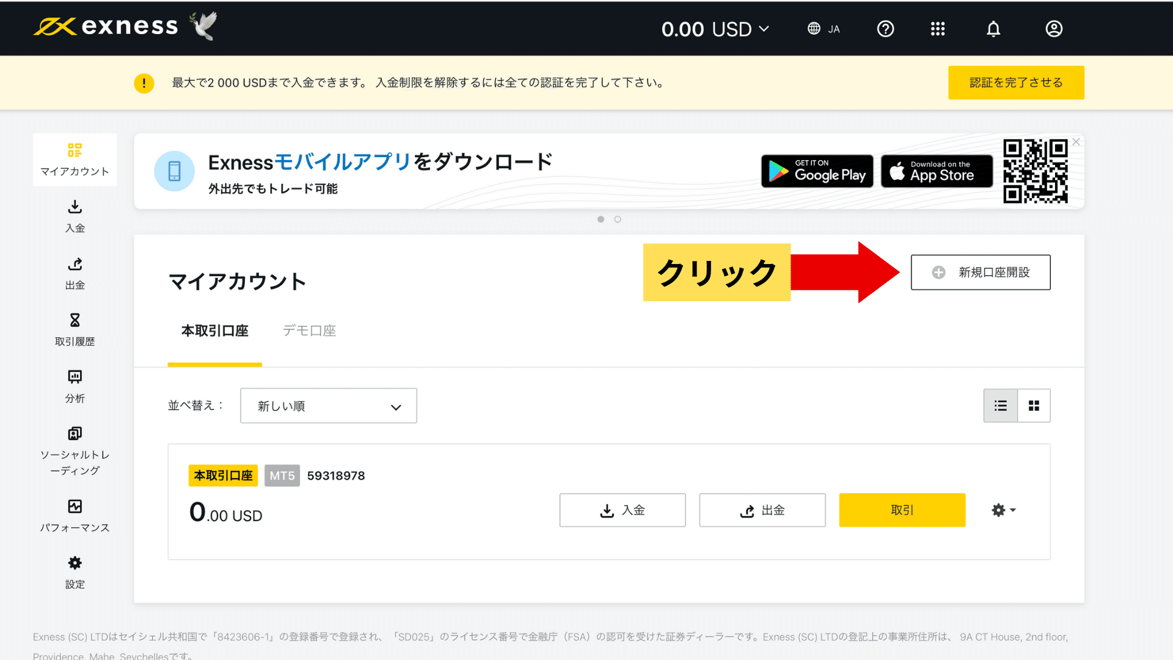This screenshot has width=1173, height=660.
Task: Select second banner carousel dot
Action: [618, 219]
